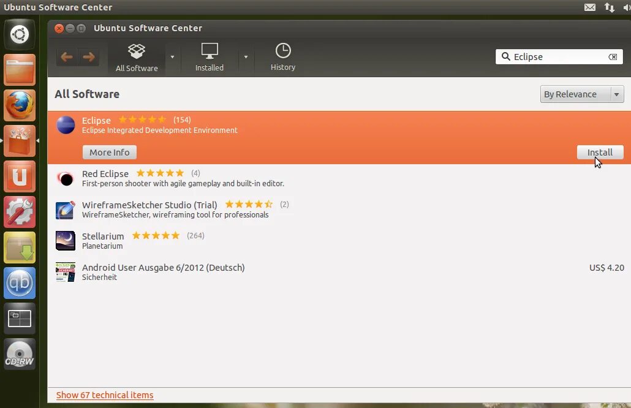
Task: Open the History view
Action: (x=283, y=57)
